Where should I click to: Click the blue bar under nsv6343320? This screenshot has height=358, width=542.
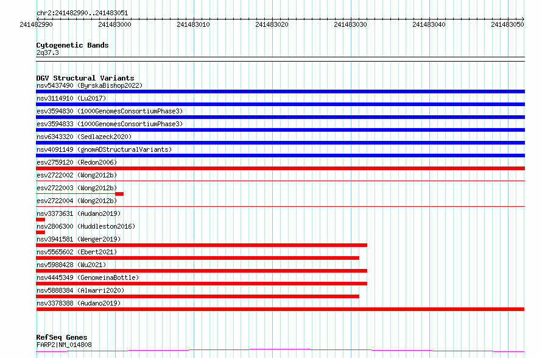point(280,143)
